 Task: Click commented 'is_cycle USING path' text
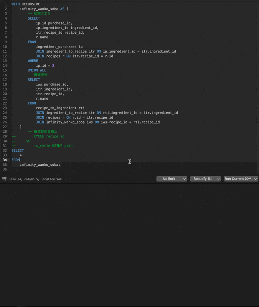click(x=53, y=146)
